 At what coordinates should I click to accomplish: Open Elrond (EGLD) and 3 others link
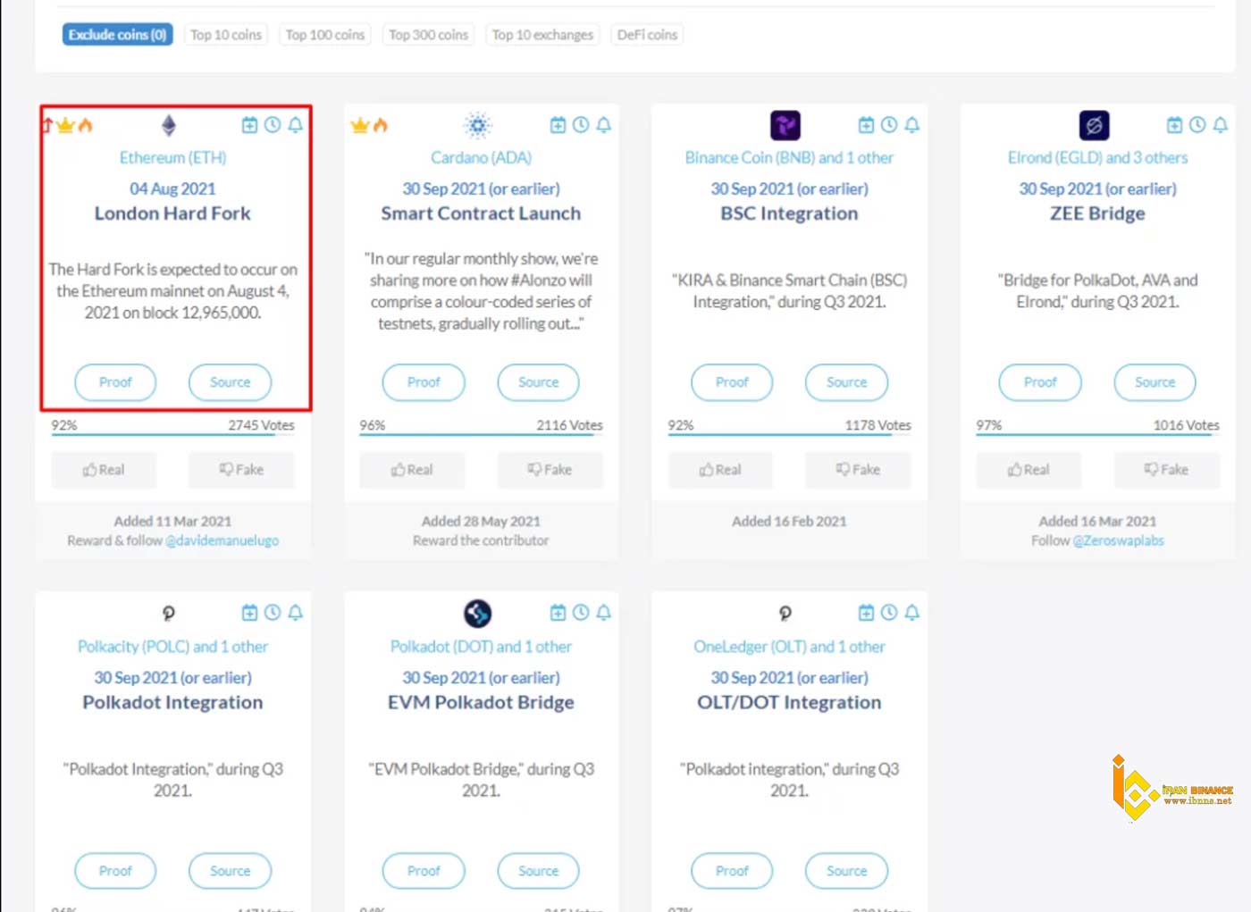(1097, 158)
